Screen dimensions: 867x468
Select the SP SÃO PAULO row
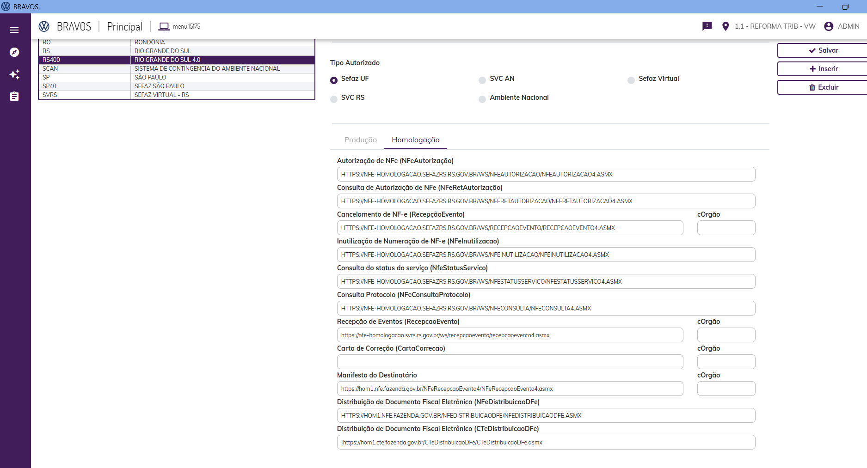point(177,78)
